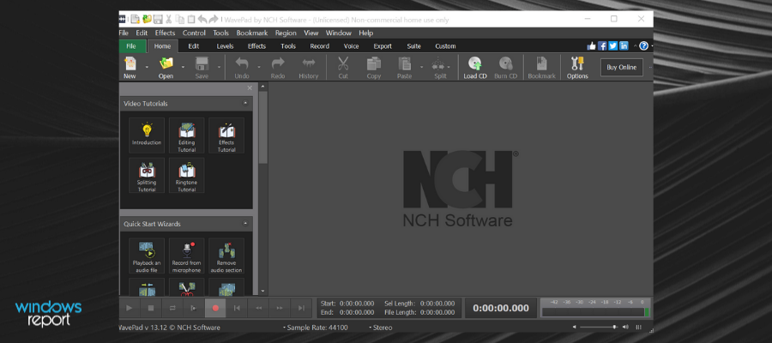
Task: Click the Stop transport button
Action: [151, 308]
